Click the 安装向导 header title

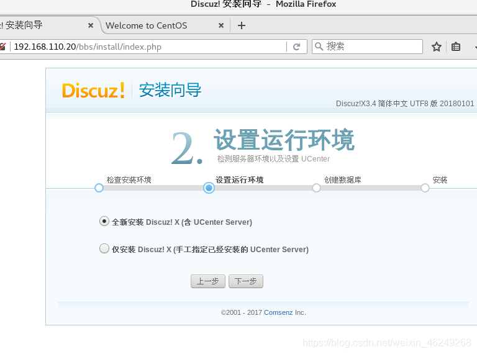[170, 90]
